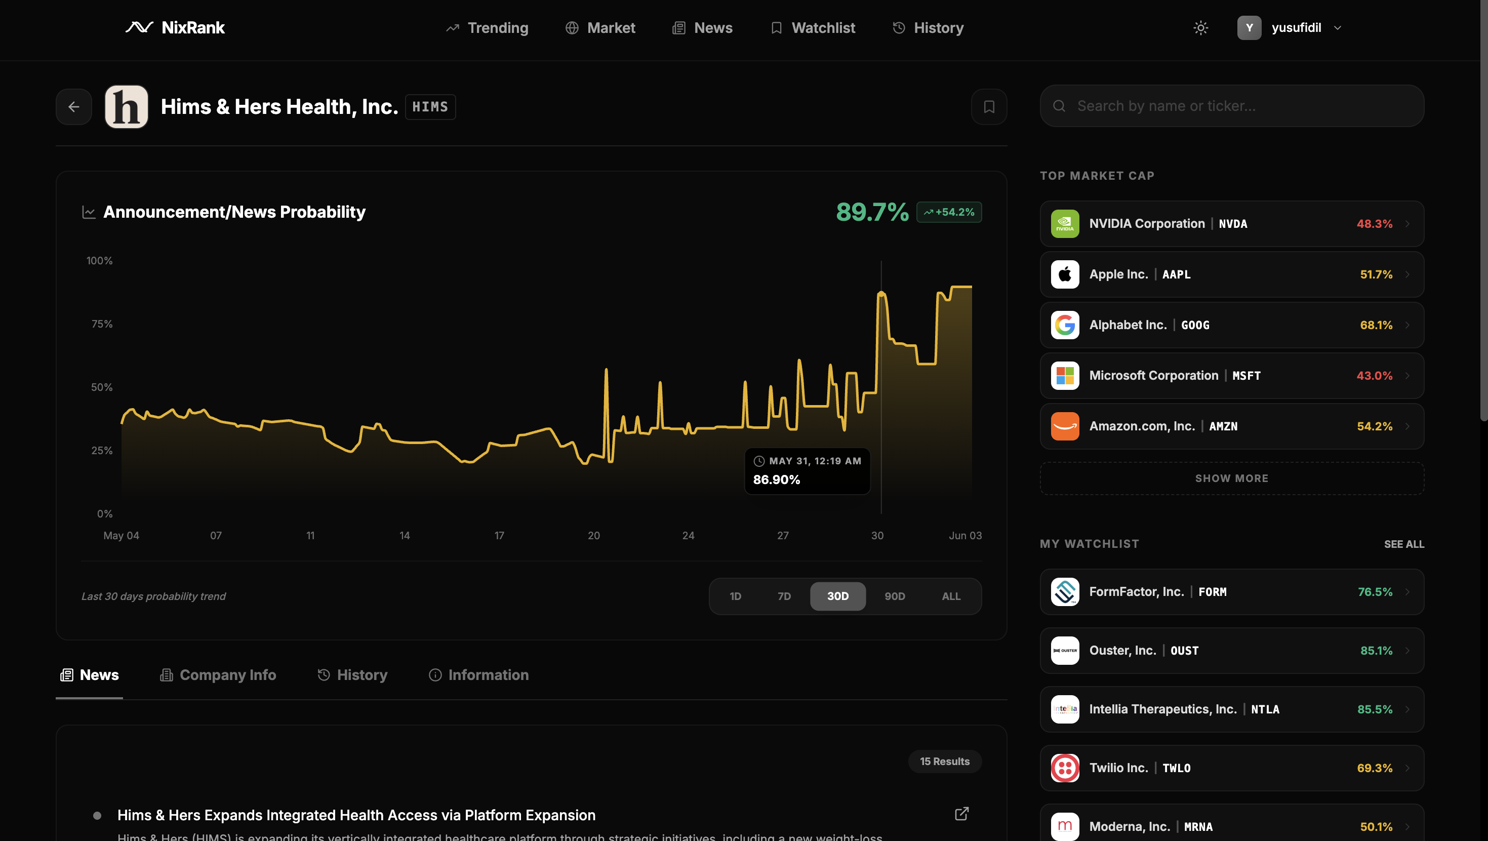The width and height of the screenshot is (1488, 841).
Task: Click the Y user avatar
Action: point(1249,28)
